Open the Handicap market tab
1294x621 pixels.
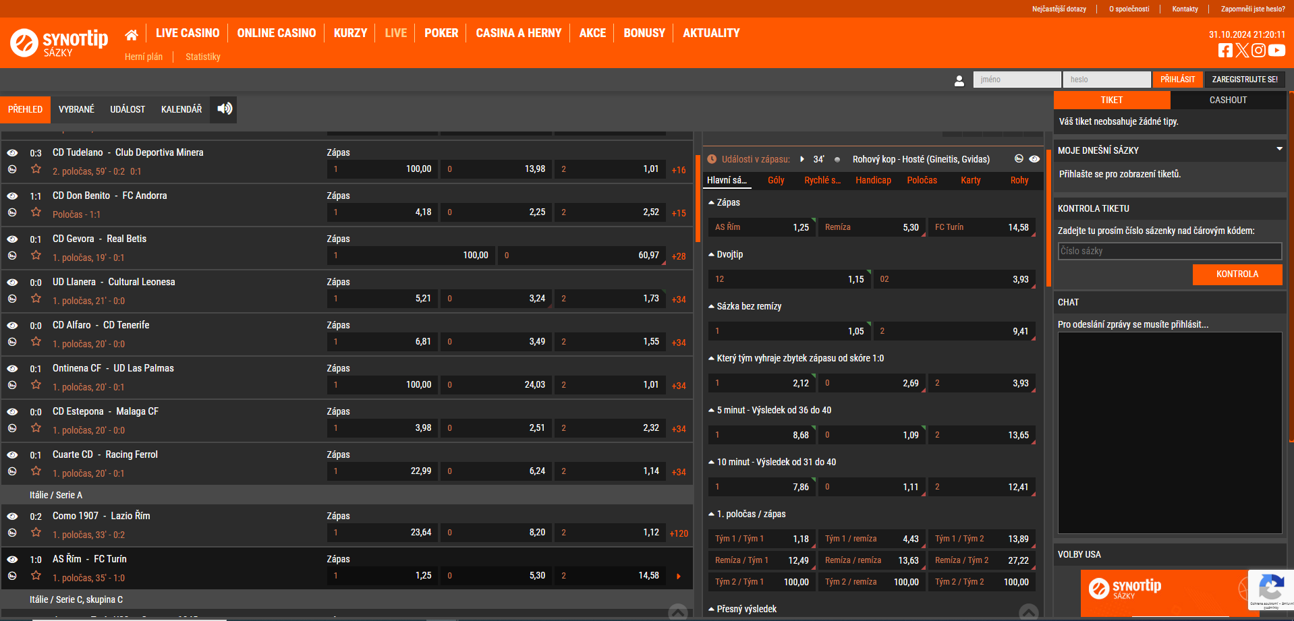[873, 180]
